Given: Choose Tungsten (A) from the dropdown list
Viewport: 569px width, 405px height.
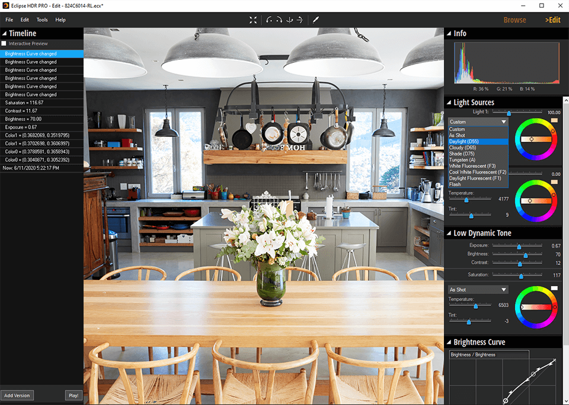Looking at the screenshot, I should [x=462, y=160].
